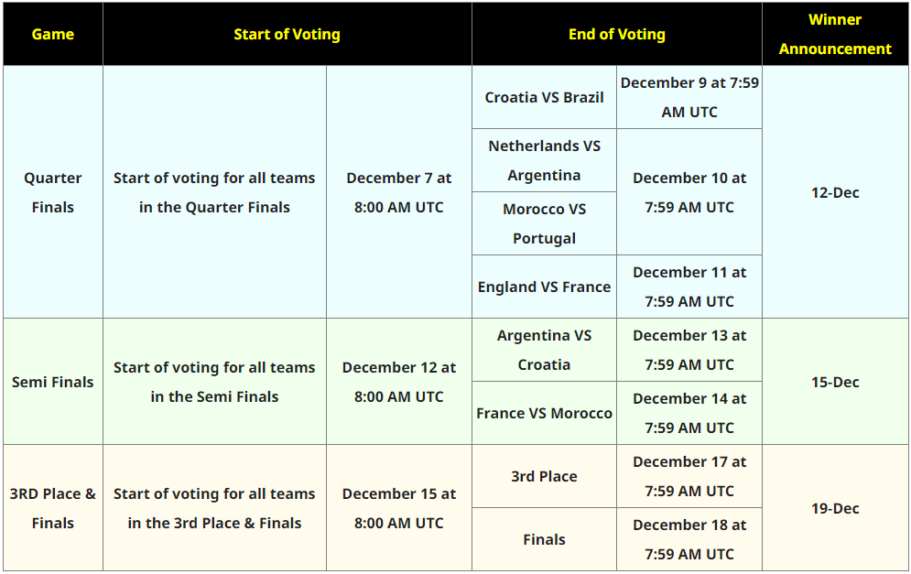Click the End of Voting header

[617, 34]
